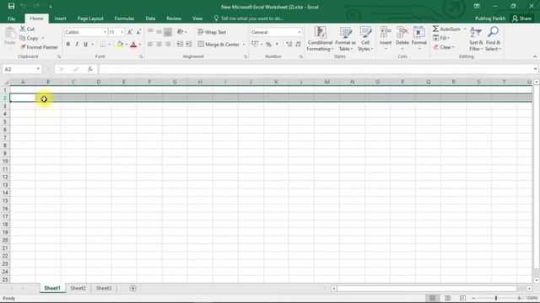
Task: Increase the decimal places
Action: click(x=289, y=45)
